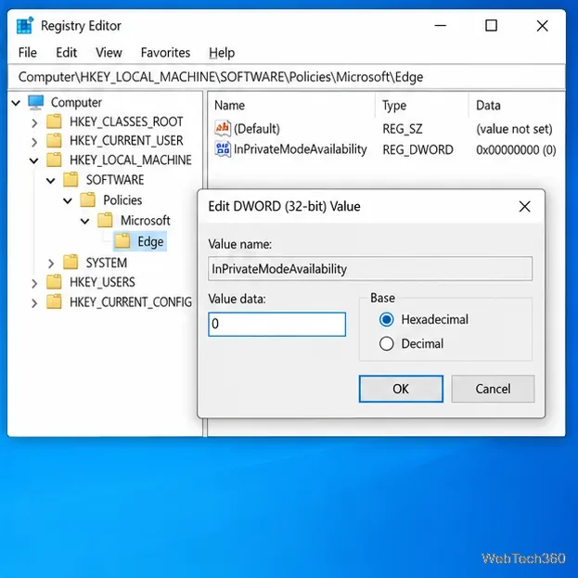The image size is (578, 578).
Task: Expand the SYSTEM node
Action: (51, 263)
